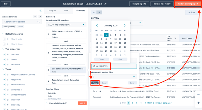Open the sparkle assistant icon
Screen dimensions: 202x110
pyautogui.click(x=198, y=103)
